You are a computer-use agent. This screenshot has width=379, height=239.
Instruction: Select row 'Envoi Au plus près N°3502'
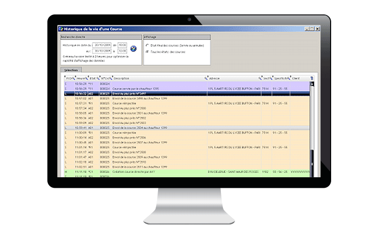pyautogui.click(x=187, y=118)
